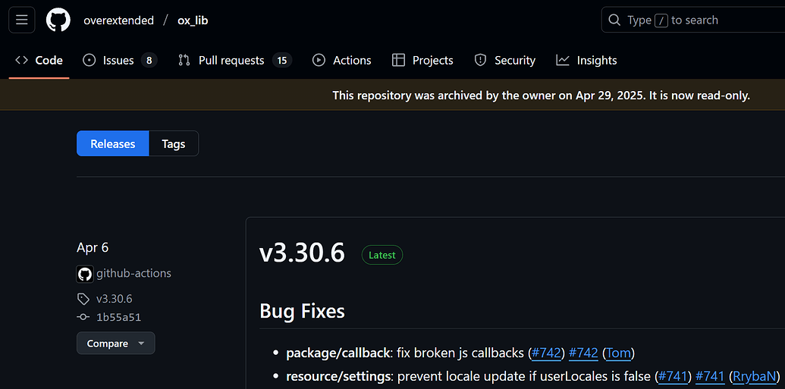The width and height of the screenshot is (785, 389).
Task: Focus the Type / to search field
Action: (x=693, y=20)
